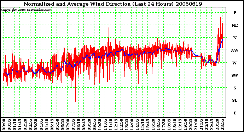The width and height of the screenshot is (244, 132).
Task: Click the 00:00 time axis label
Action: [4, 125]
